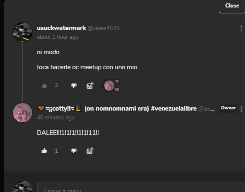The width and height of the screenshot is (245, 192).
Task: Open the @ulises4543 handle
Action: (103, 28)
